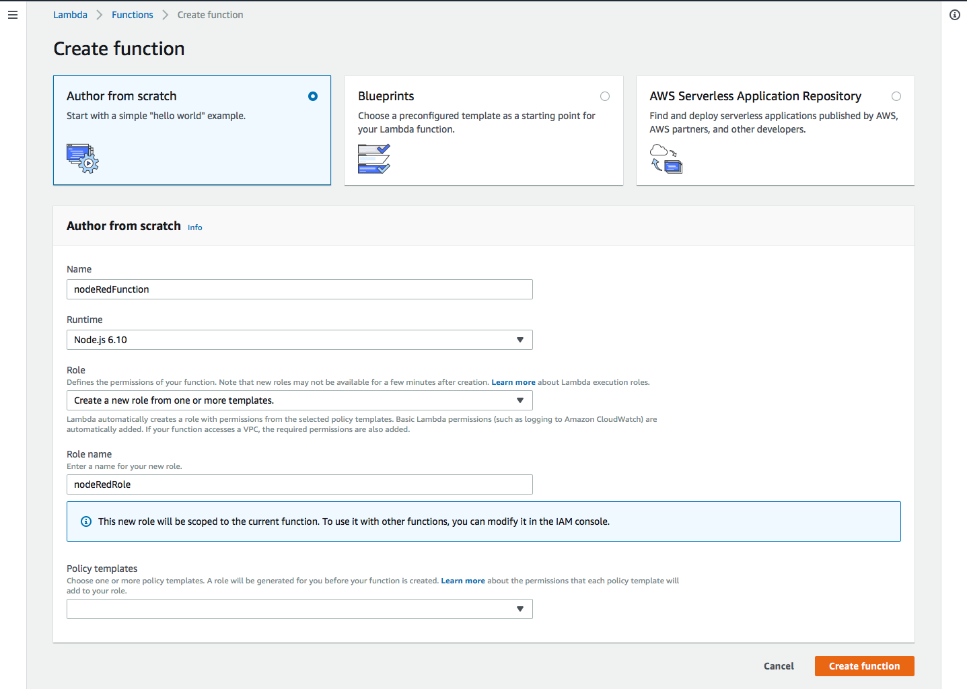The height and width of the screenshot is (689, 967).
Task: Click the Runtime label
Action: click(x=85, y=320)
